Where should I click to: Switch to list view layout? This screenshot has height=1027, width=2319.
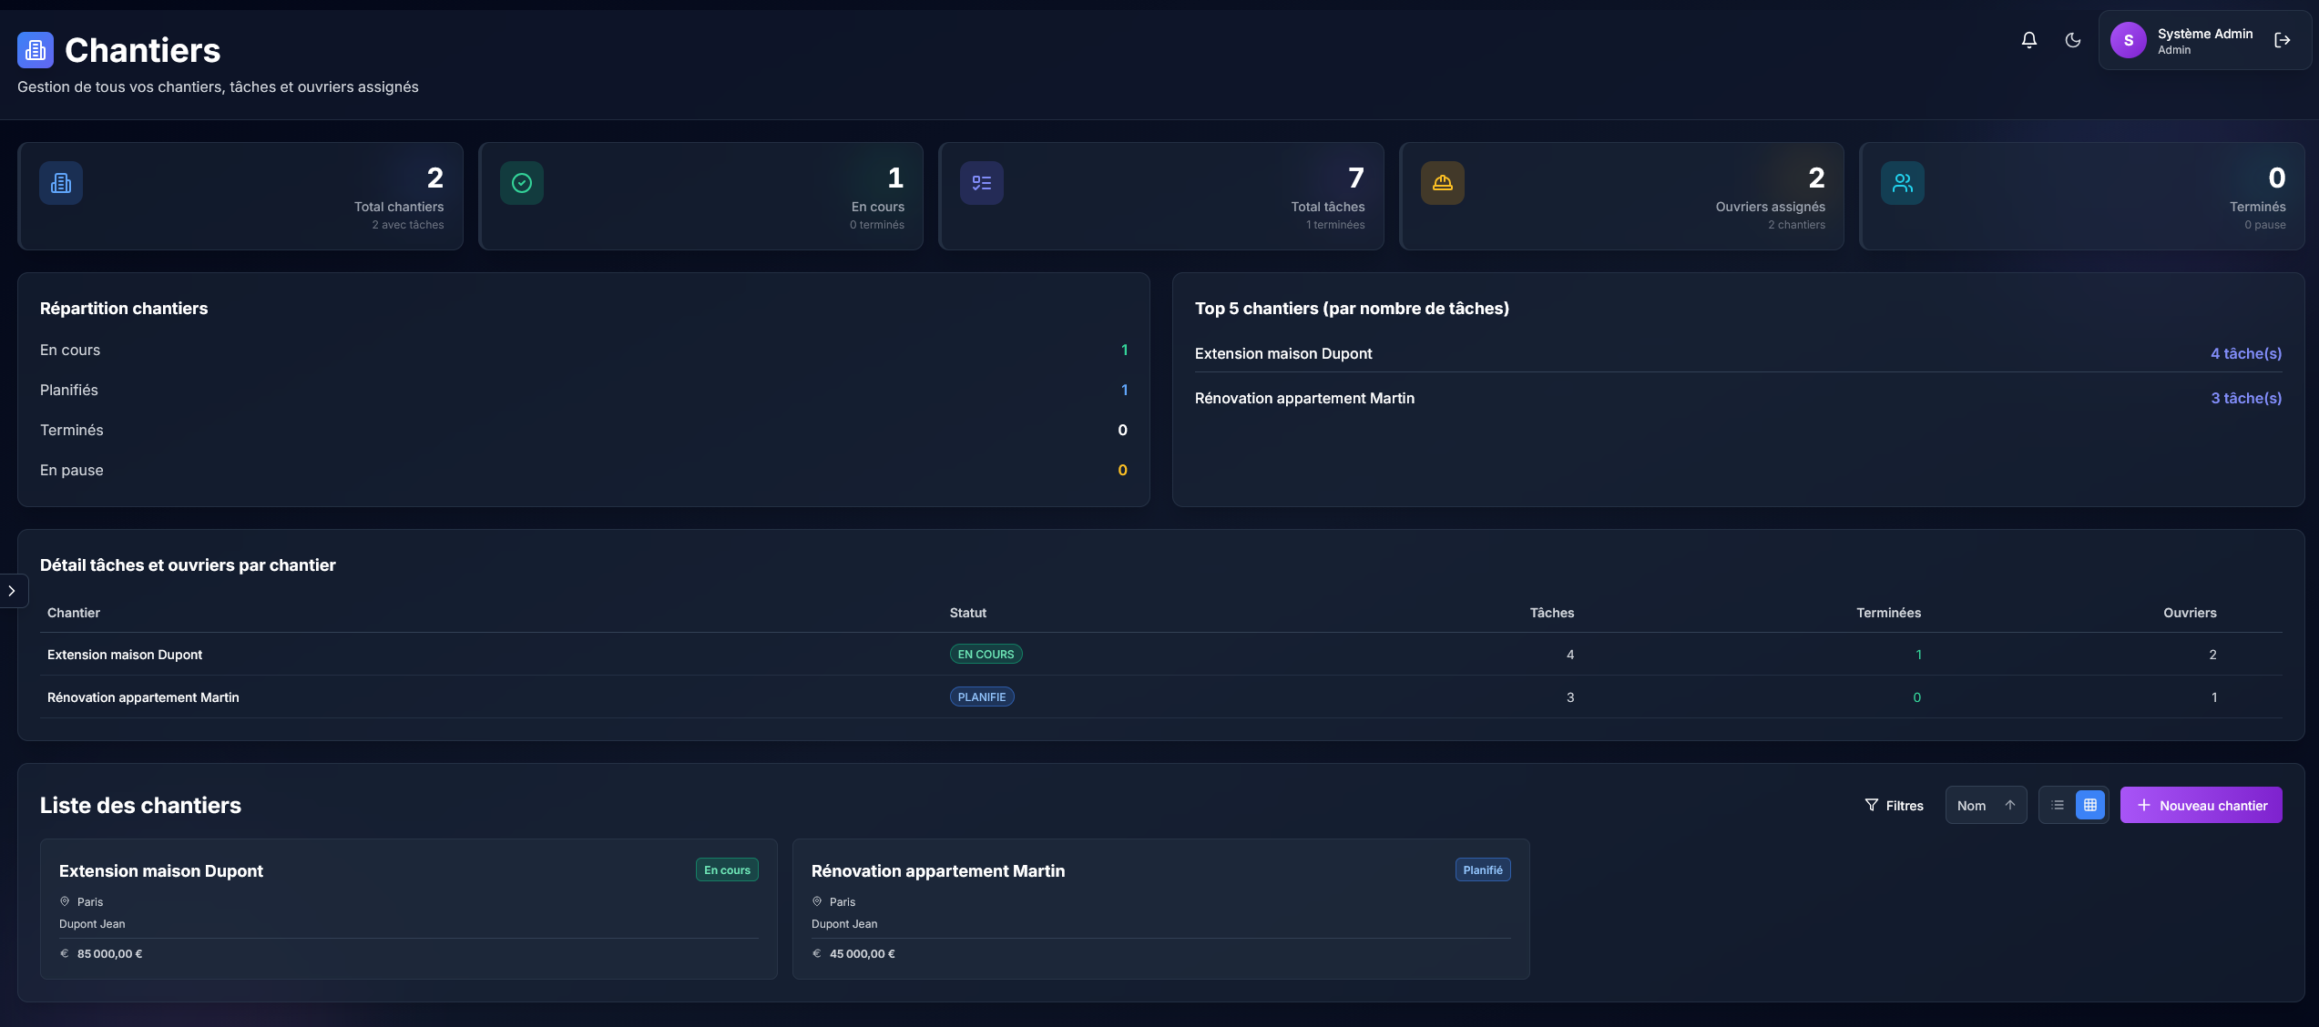[2057, 805]
